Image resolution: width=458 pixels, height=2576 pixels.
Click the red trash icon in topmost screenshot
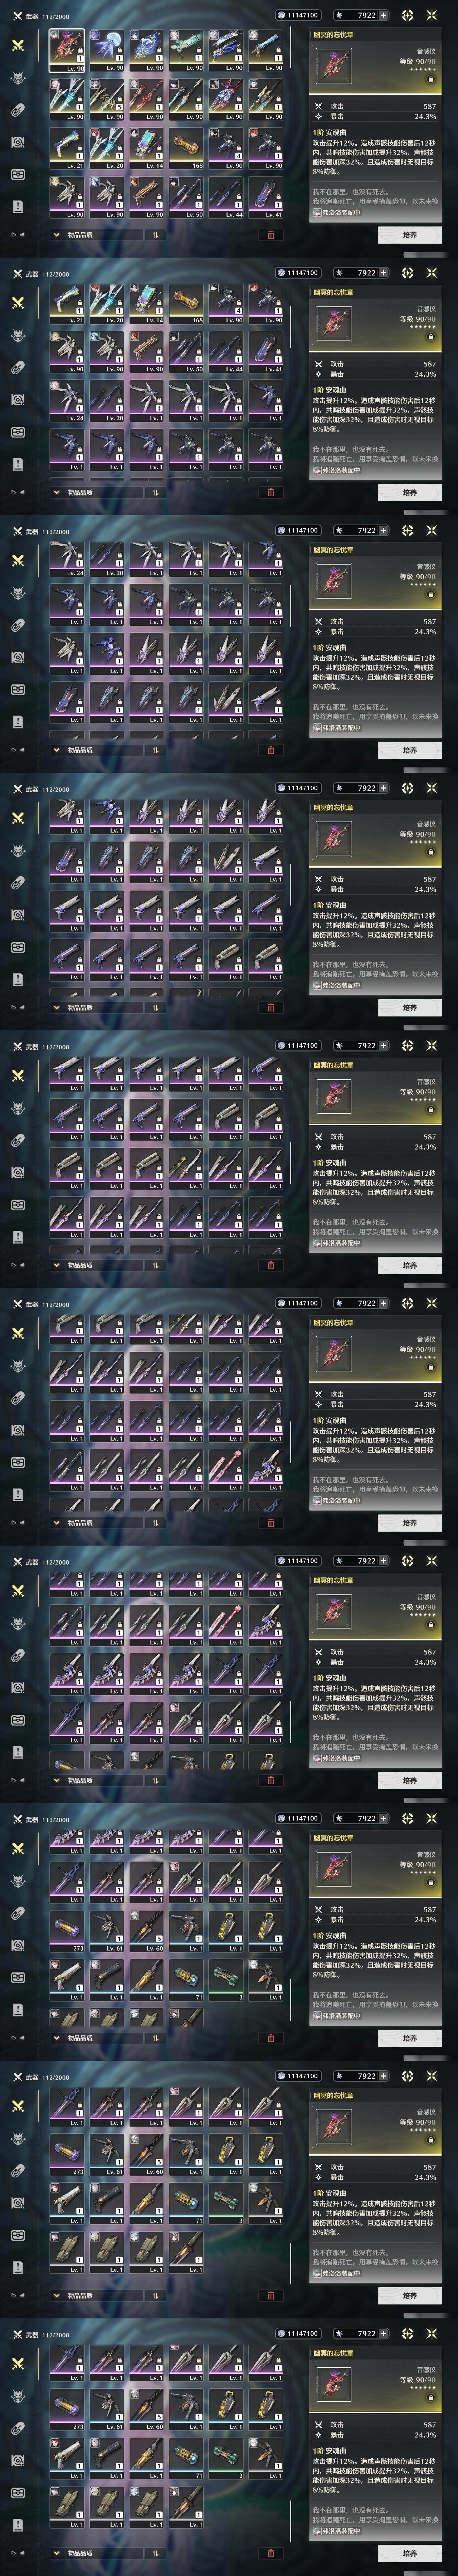point(270,235)
